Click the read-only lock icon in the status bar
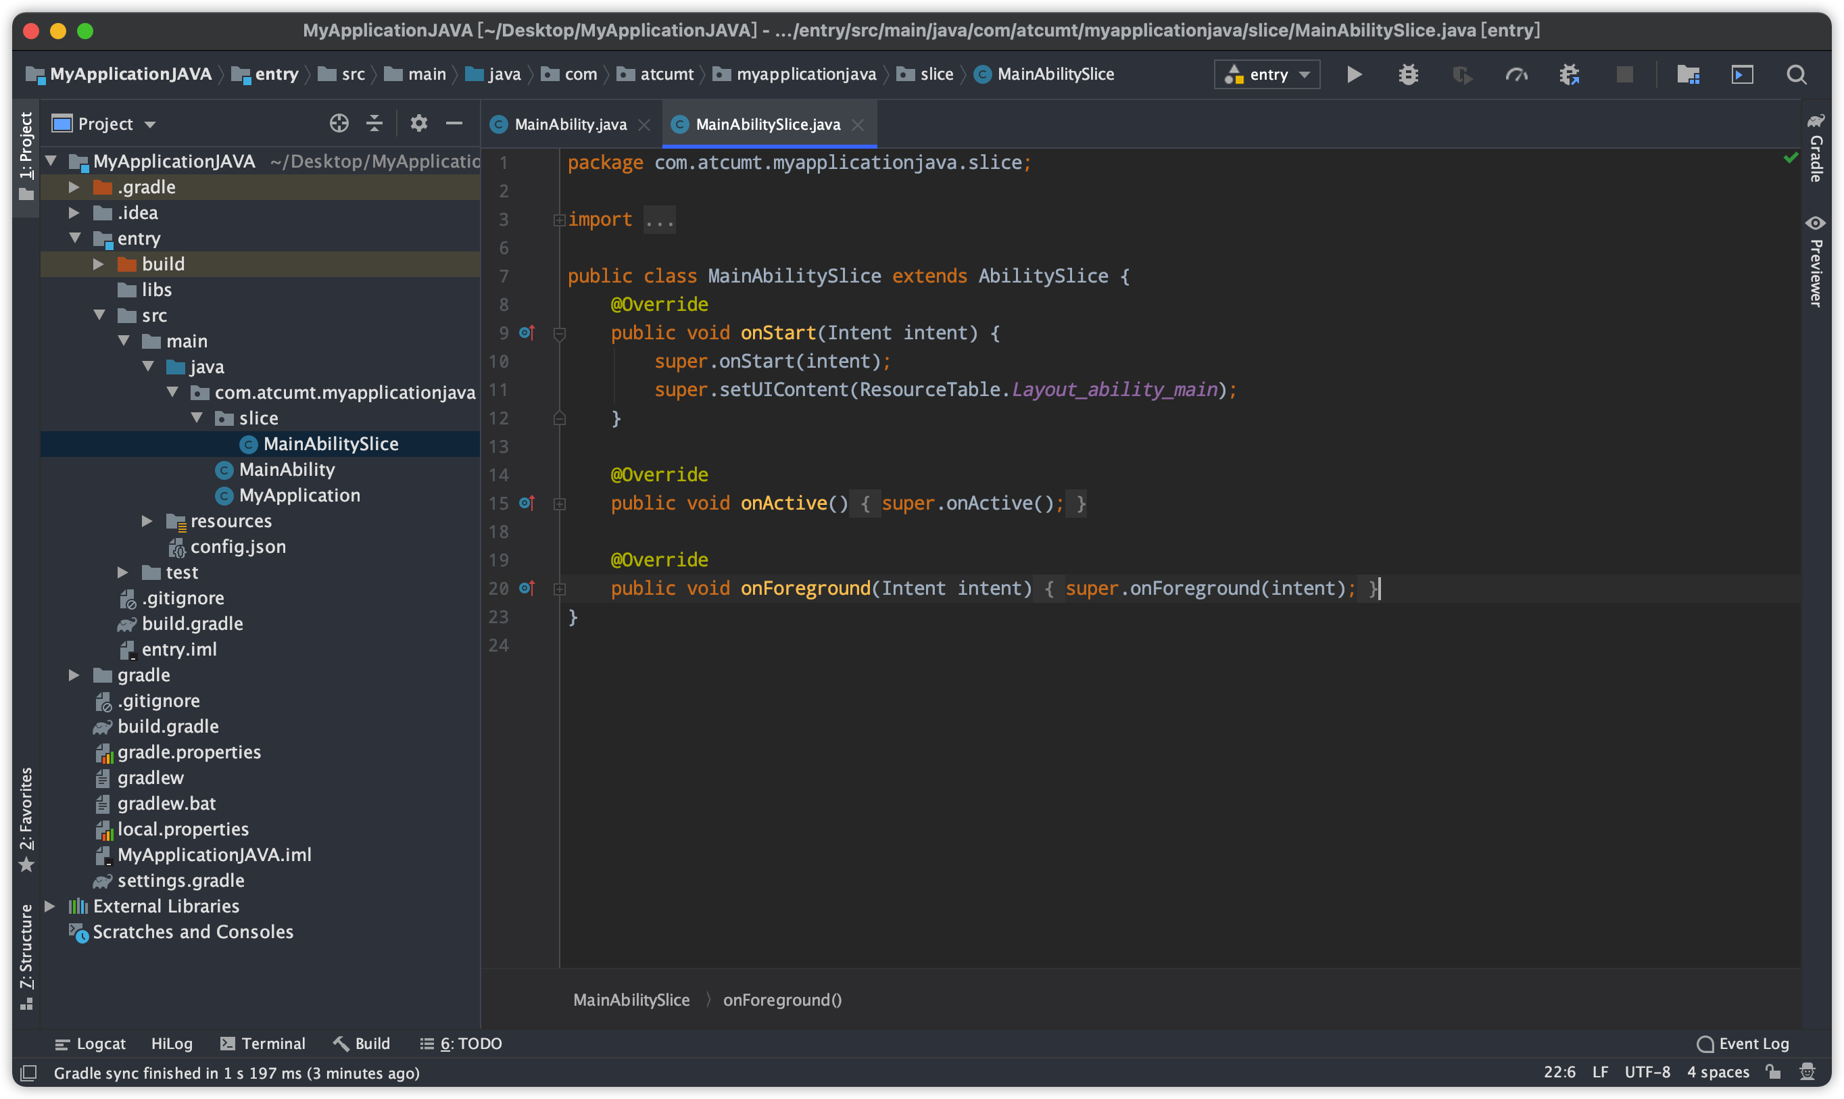 click(x=1773, y=1071)
